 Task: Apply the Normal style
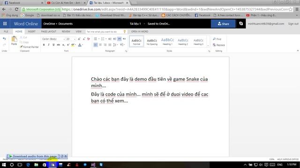pyautogui.click(x=136, y=42)
